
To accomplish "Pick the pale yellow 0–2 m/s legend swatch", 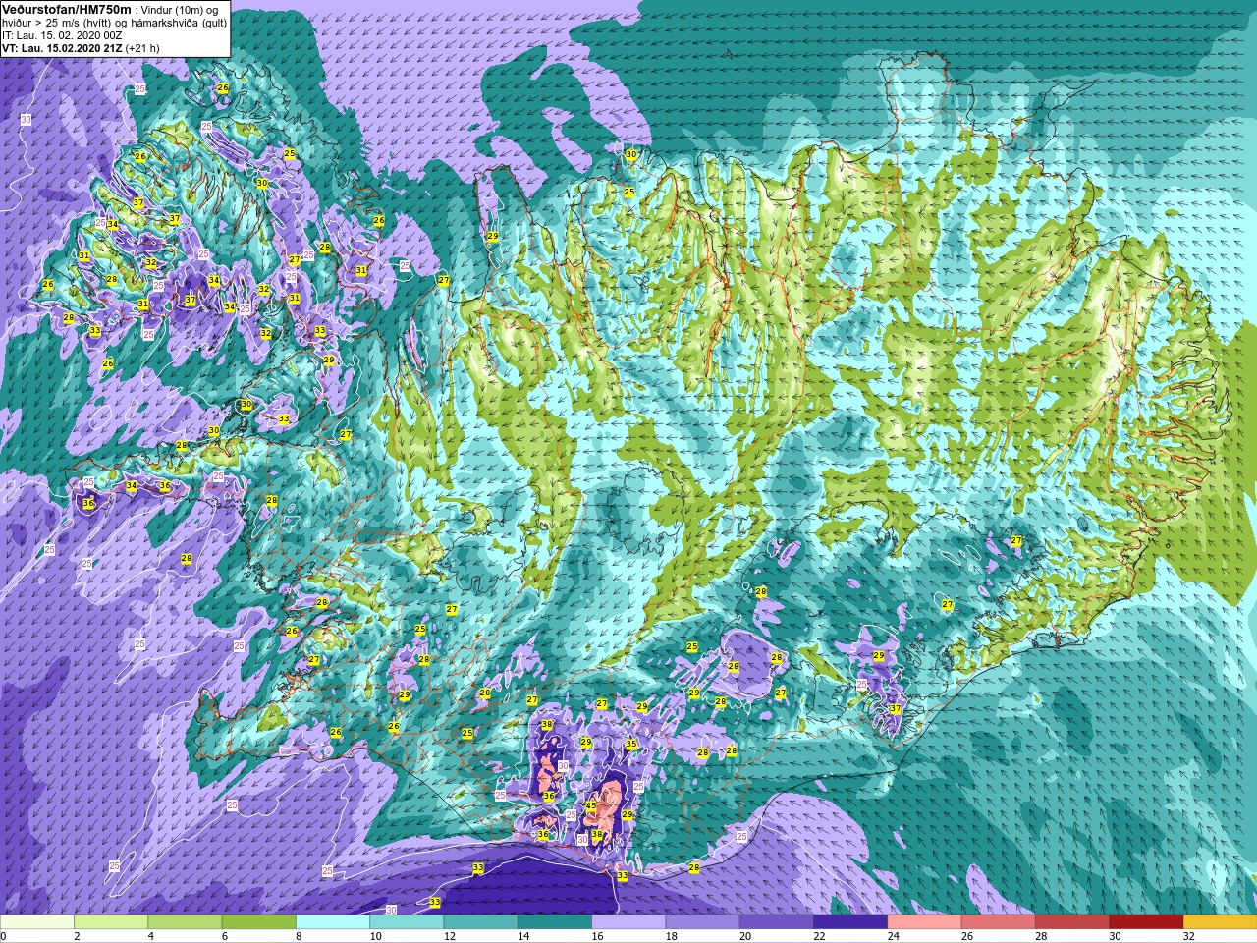I will point(37,922).
